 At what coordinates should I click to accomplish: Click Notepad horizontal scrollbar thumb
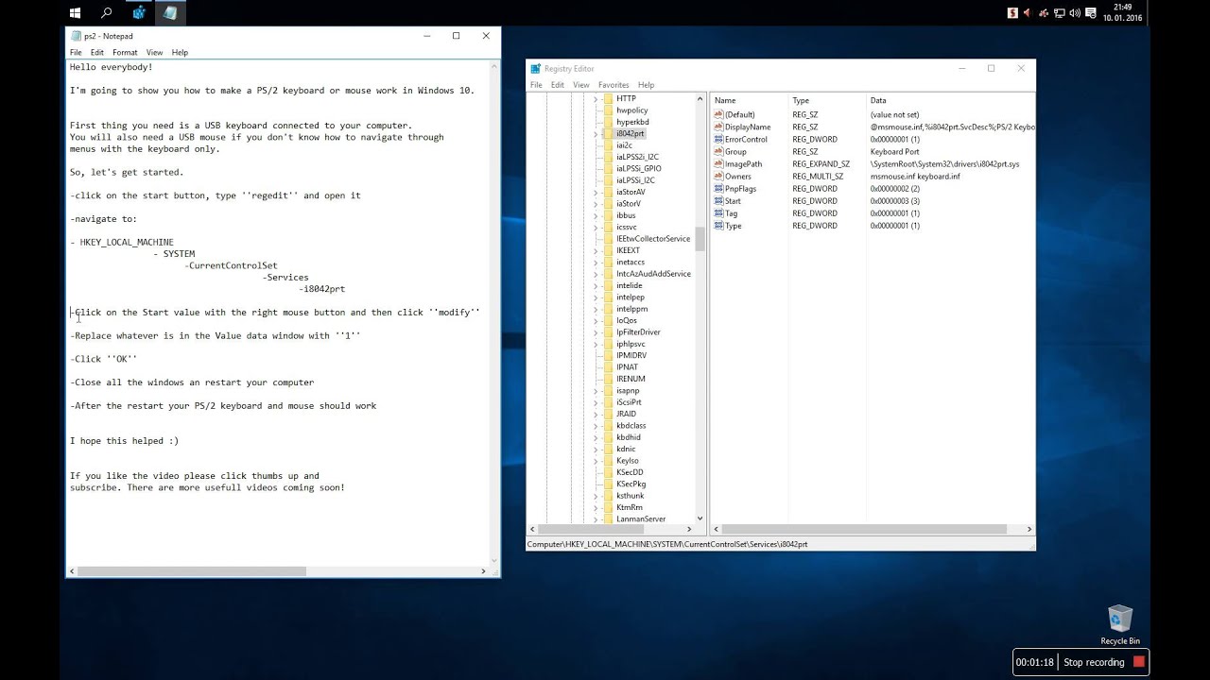[192, 571]
